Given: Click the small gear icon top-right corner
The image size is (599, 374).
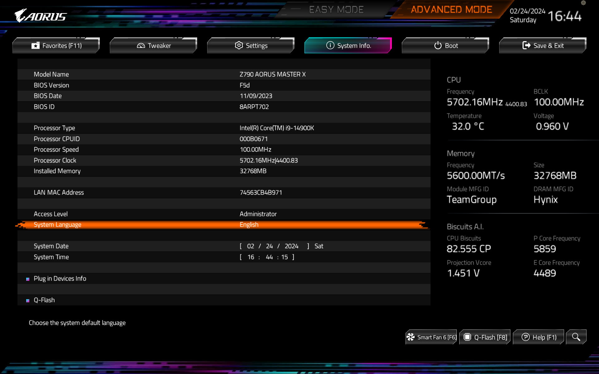Looking at the screenshot, I should click(x=583, y=3).
